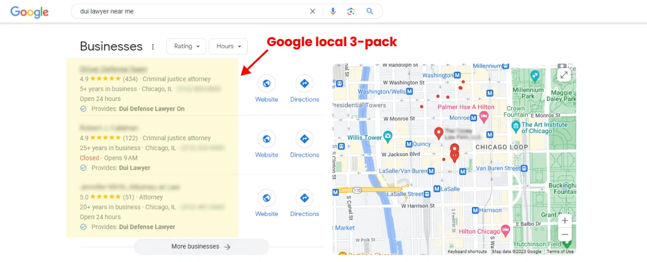
Task: Click Palmer Hse A Hilton hotel marker
Action: click(x=483, y=116)
